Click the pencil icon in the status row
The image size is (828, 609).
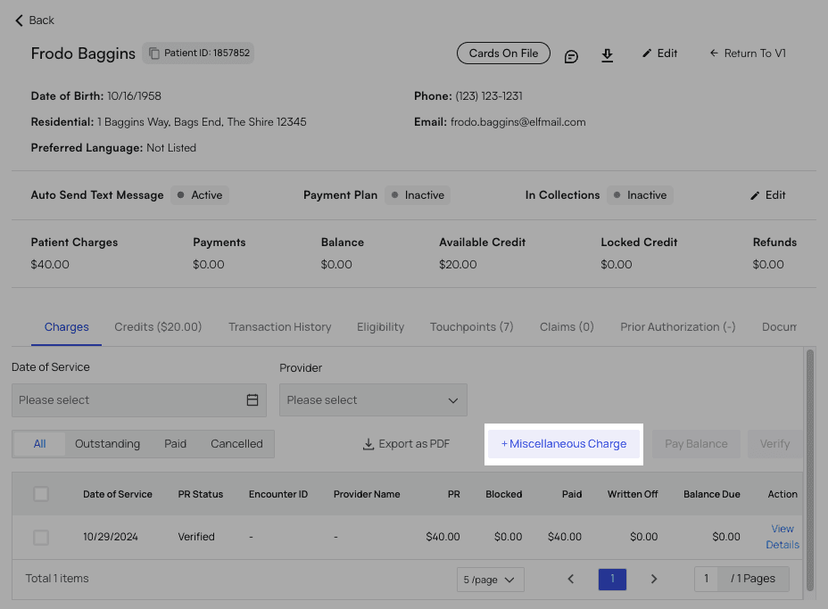[x=755, y=196]
